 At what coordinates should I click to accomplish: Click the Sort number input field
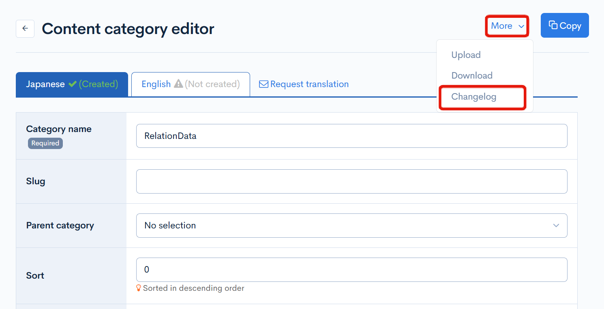click(351, 270)
